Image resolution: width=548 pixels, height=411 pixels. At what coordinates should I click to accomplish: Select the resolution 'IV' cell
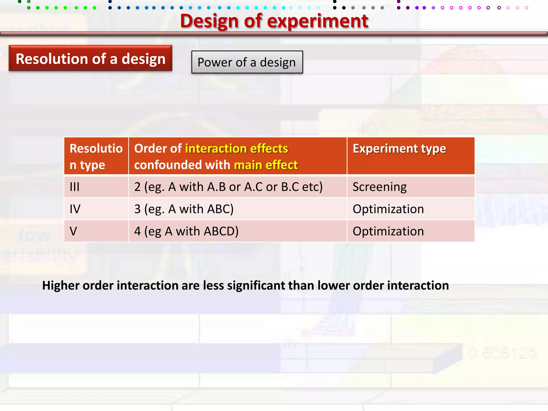(96, 209)
